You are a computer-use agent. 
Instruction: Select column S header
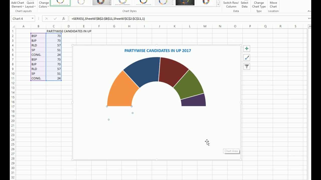pyautogui.click(x=295, y=26)
